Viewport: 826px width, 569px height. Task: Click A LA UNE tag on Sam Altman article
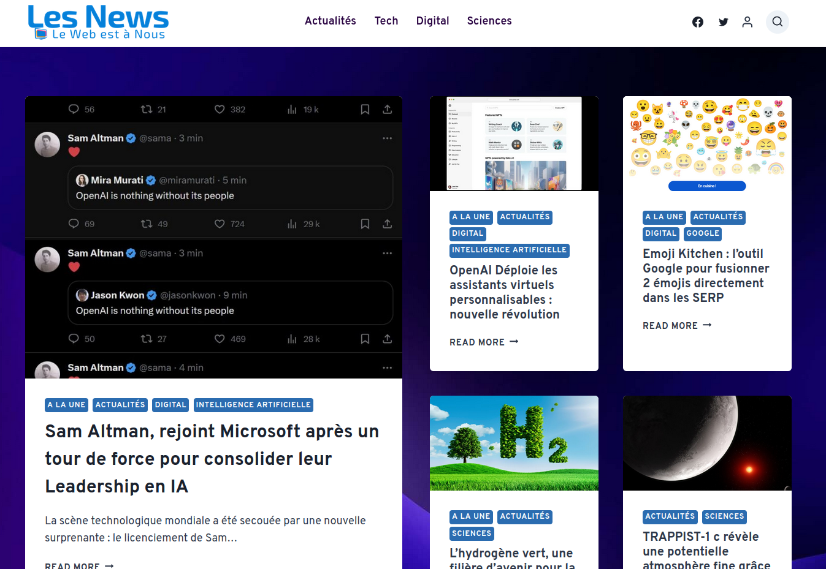click(67, 405)
